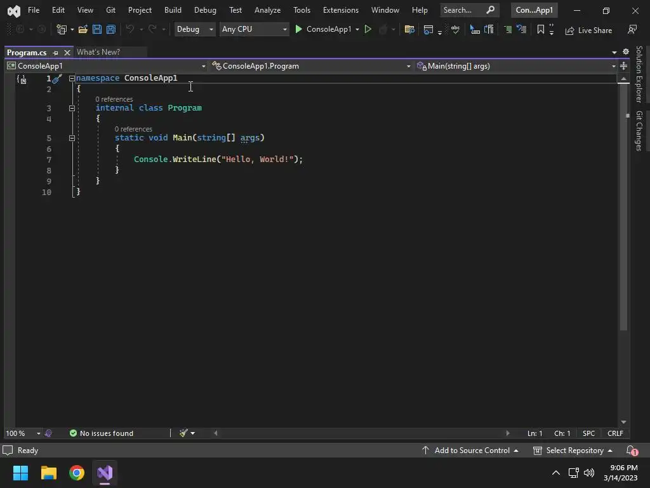Open the Help menu
The height and width of the screenshot is (488, 650).
click(420, 10)
